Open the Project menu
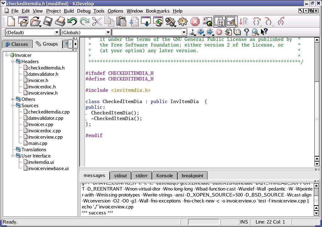322x227 pixels. coord(53,11)
